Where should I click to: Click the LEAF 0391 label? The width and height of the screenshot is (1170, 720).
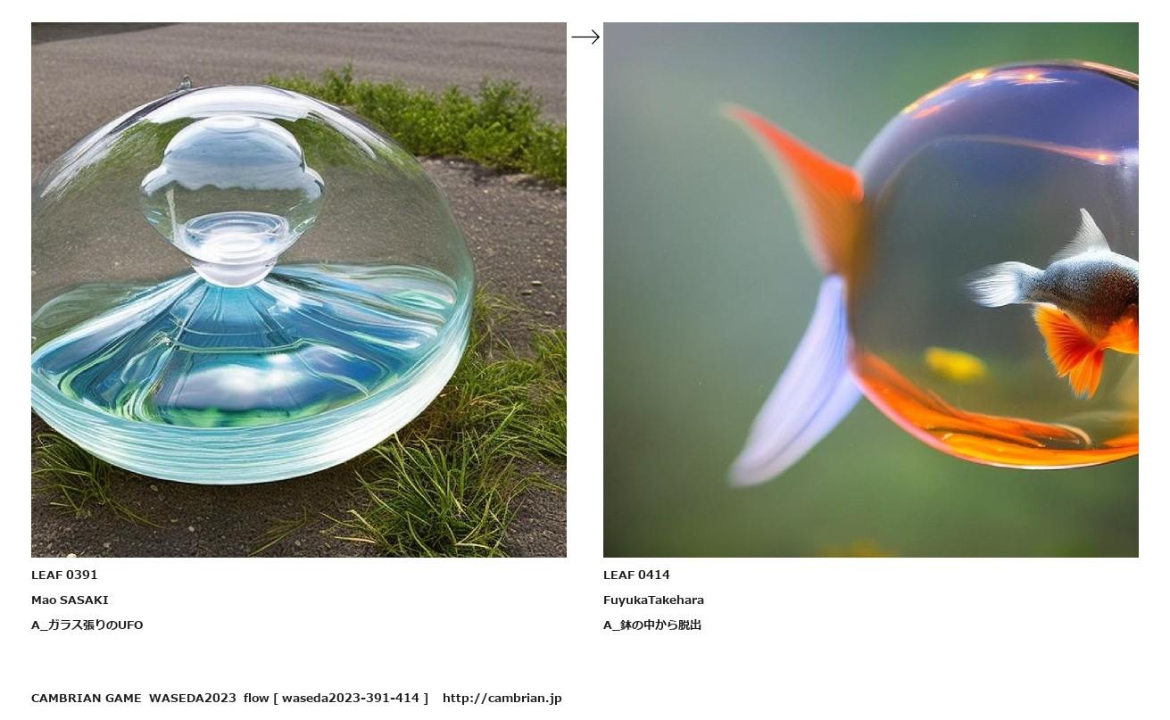(64, 575)
